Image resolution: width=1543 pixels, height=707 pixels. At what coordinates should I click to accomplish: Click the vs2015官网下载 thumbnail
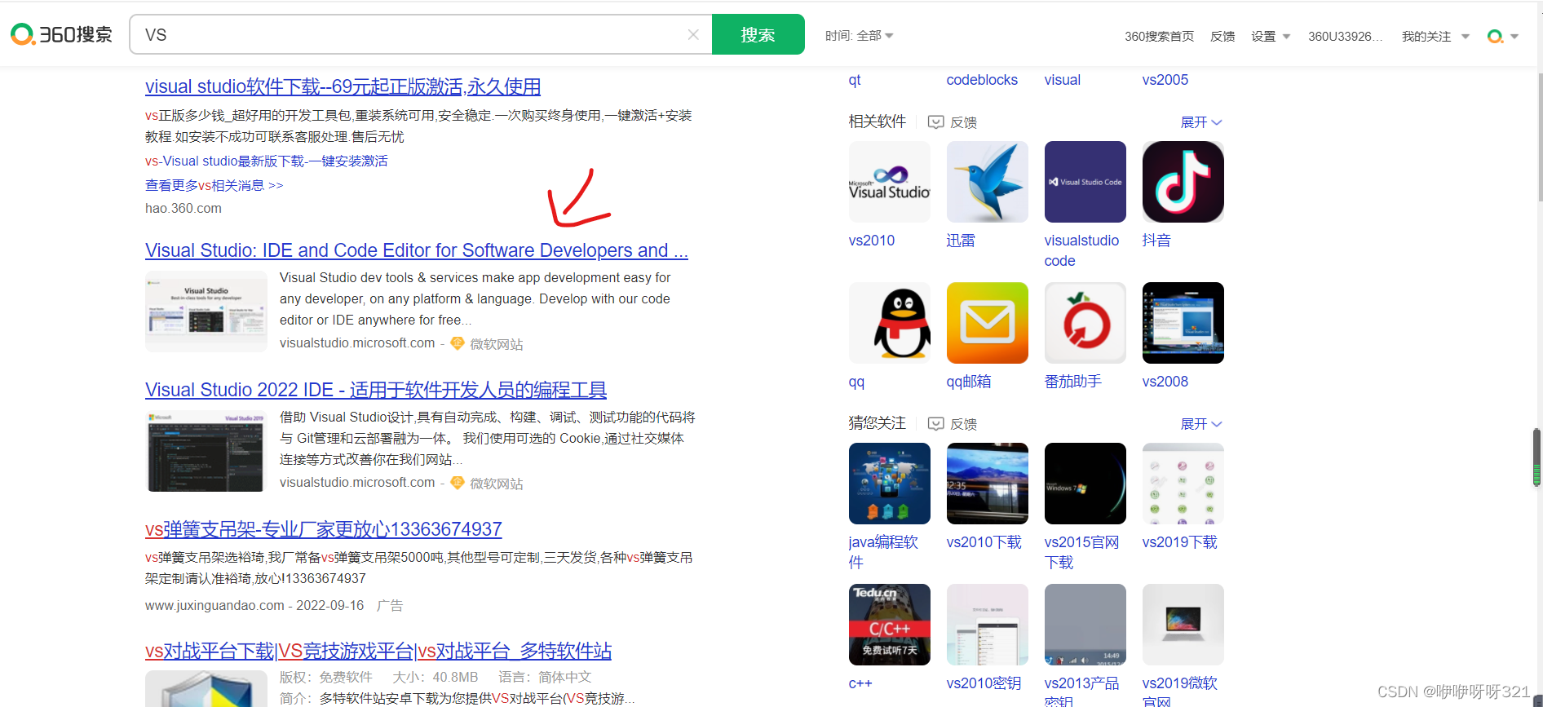tap(1085, 484)
